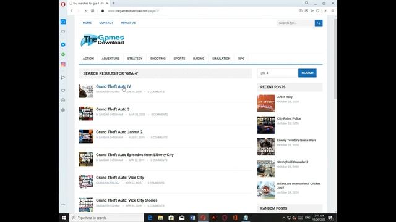Open the Grand Theft Auto 3 result
The image size is (396, 222).
tap(113, 109)
